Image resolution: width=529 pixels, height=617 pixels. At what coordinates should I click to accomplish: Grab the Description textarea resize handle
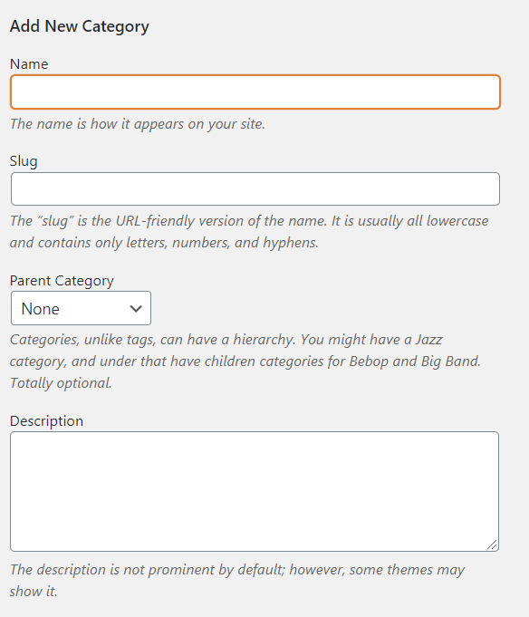(x=492, y=545)
